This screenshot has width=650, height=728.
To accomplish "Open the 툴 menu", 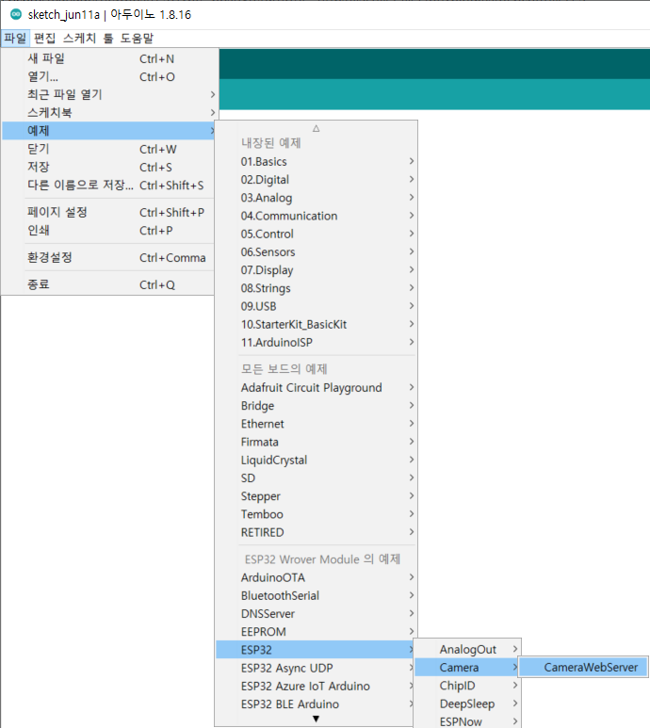I will coord(108,38).
